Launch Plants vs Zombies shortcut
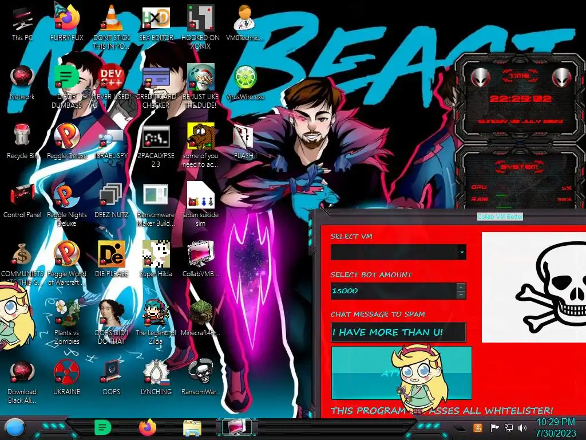This screenshot has height=440, width=586. [66, 322]
